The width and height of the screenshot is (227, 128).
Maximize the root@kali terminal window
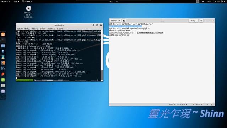coord(97,25)
